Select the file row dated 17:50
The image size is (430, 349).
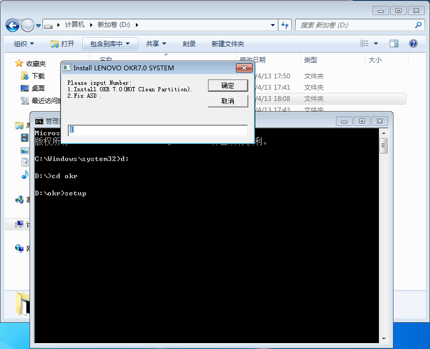(331, 76)
